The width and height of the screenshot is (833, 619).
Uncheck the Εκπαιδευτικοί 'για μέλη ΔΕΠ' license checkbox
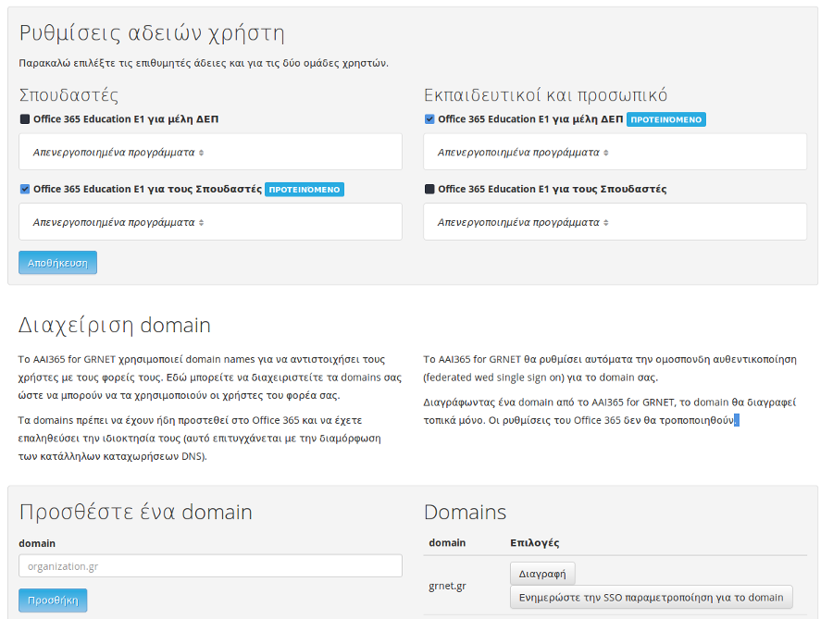coord(429,119)
